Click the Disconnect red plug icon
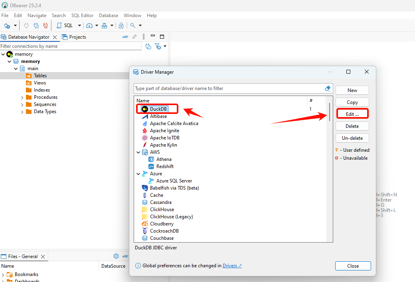415x282 pixels. pos(45,25)
